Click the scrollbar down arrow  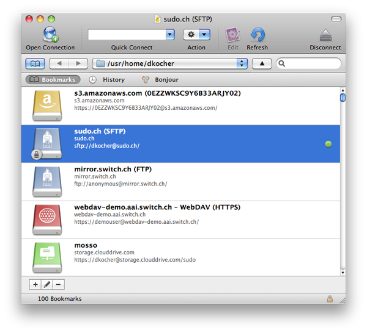[343, 273]
